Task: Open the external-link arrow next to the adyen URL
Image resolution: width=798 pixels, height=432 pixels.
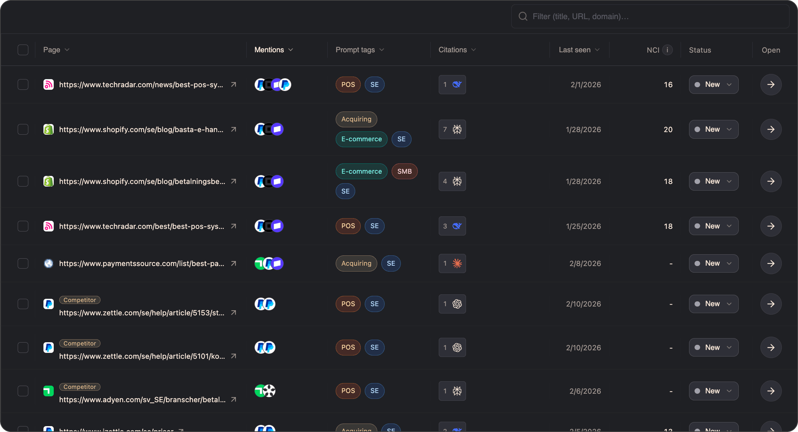Action: point(233,400)
